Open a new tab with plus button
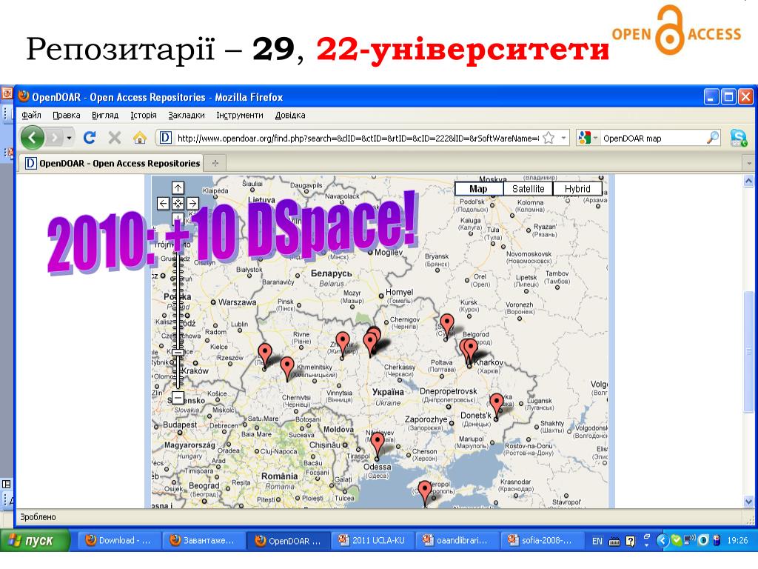Image resolution: width=758 pixels, height=569 pixels. tap(215, 164)
